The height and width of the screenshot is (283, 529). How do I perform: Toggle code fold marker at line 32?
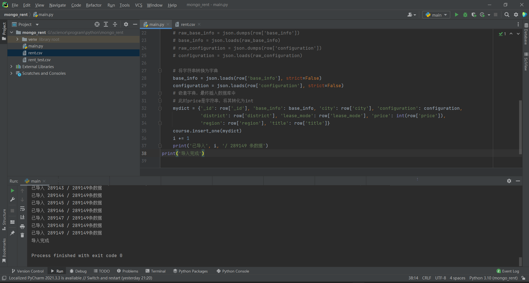(x=160, y=108)
